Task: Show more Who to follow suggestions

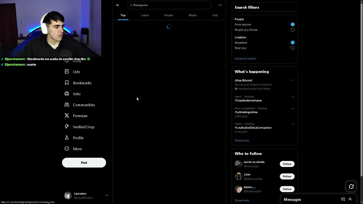Action: 242,200
